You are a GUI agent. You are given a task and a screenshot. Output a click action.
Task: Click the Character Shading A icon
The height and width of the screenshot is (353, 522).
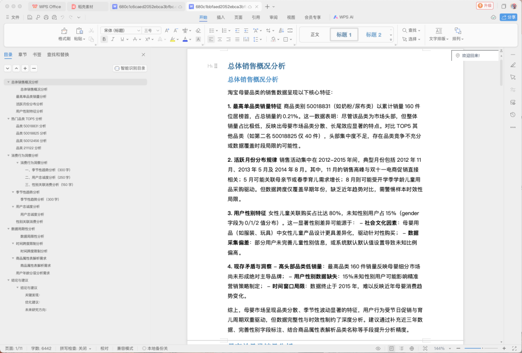tap(198, 39)
